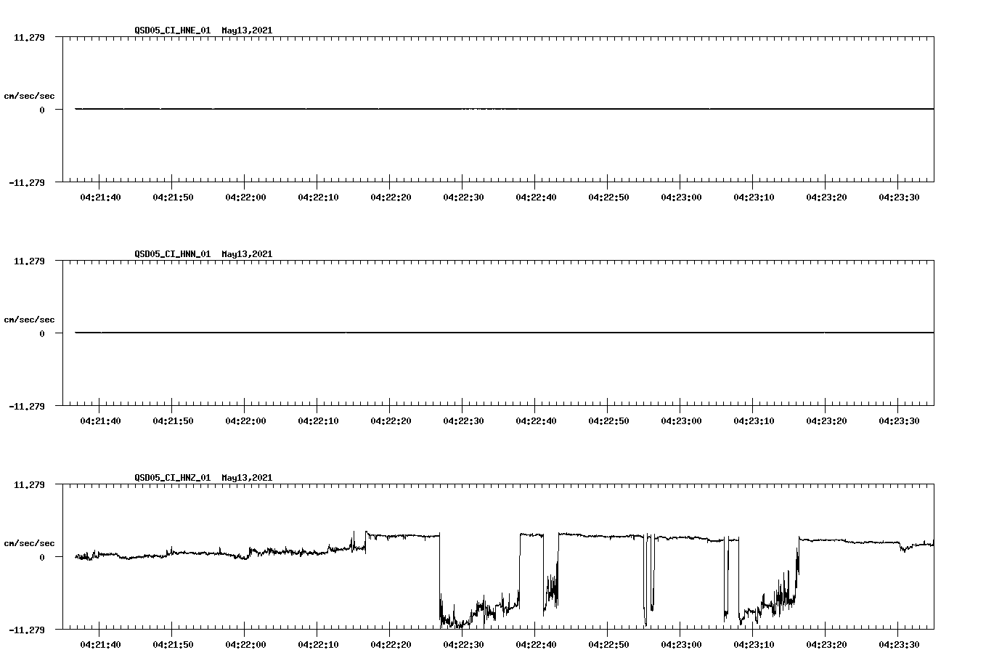Select the 11.279 amplitude label on HNE plot

(30, 37)
